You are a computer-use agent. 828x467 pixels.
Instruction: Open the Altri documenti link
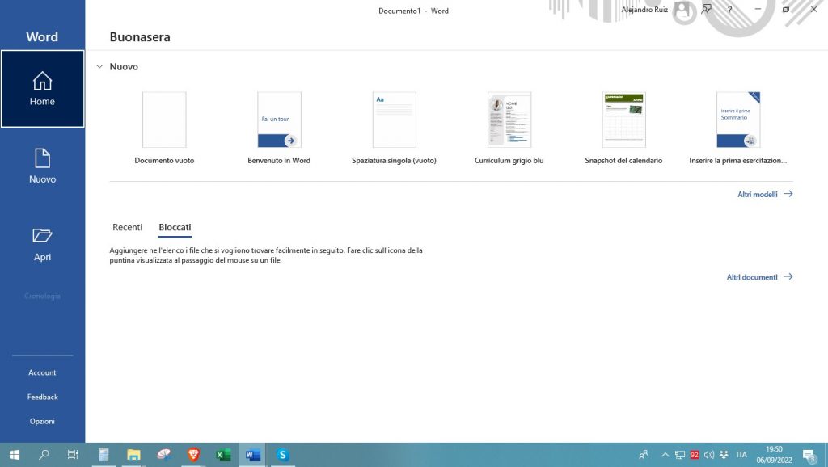(x=758, y=277)
